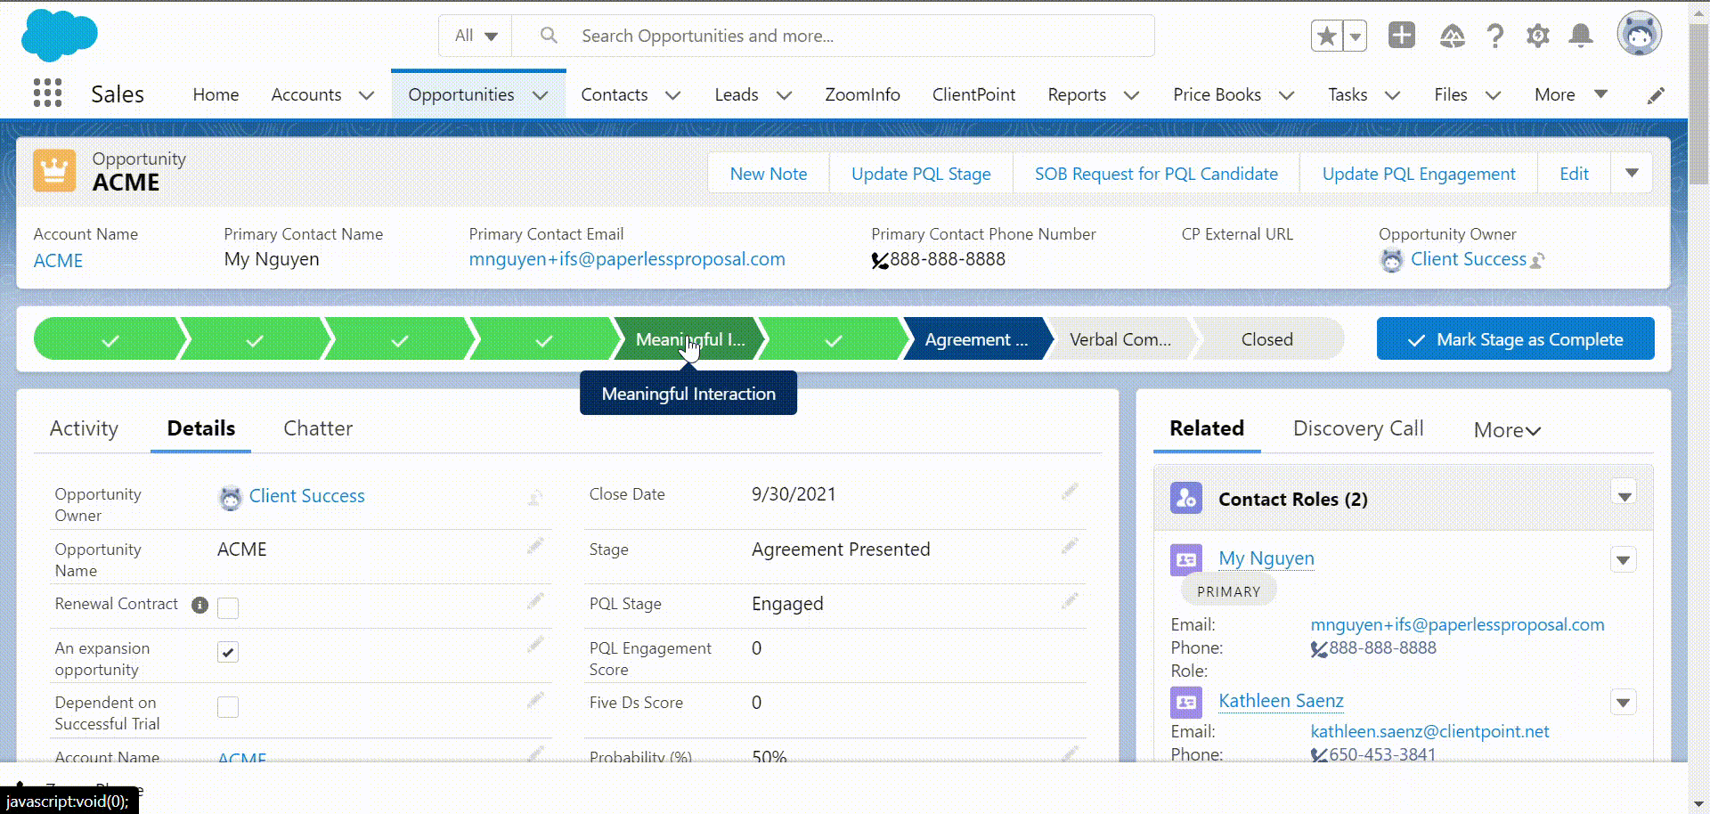The height and width of the screenshot is (814, 1710).
Task: Open the user profile avatar
Action: [x=1640, y=34]
